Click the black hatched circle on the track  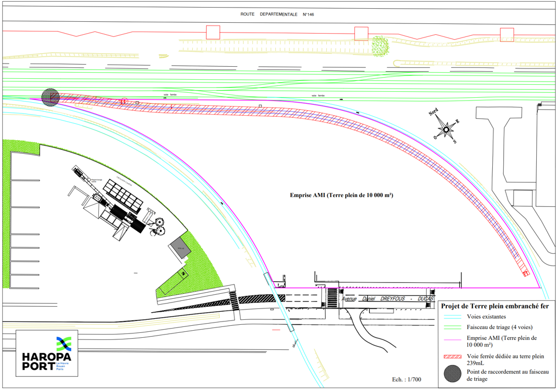(50, 97)
